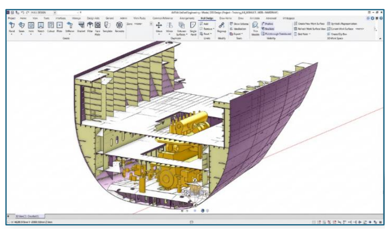Redo action from the quick access toolbar

tap(27, 13)
